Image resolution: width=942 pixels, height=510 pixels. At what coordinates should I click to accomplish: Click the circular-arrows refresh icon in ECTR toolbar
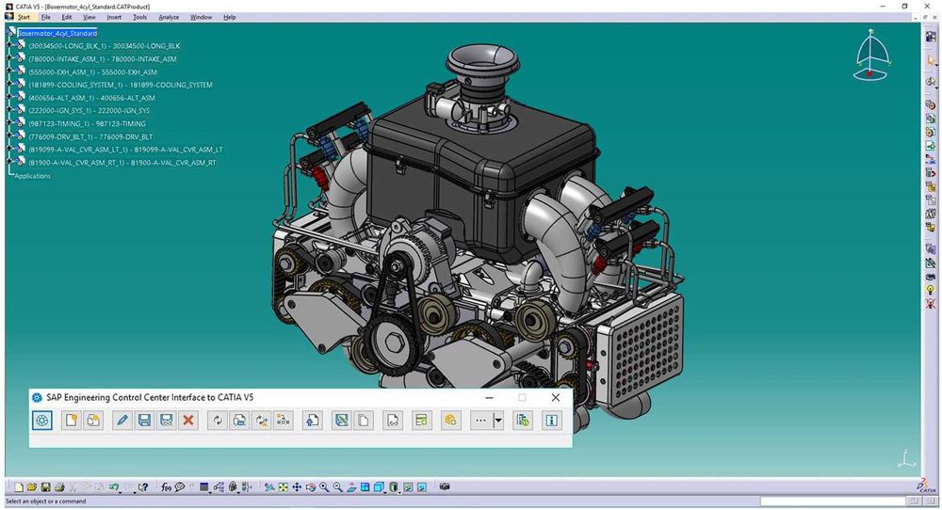pyautogui.click(x=218, y=421)
